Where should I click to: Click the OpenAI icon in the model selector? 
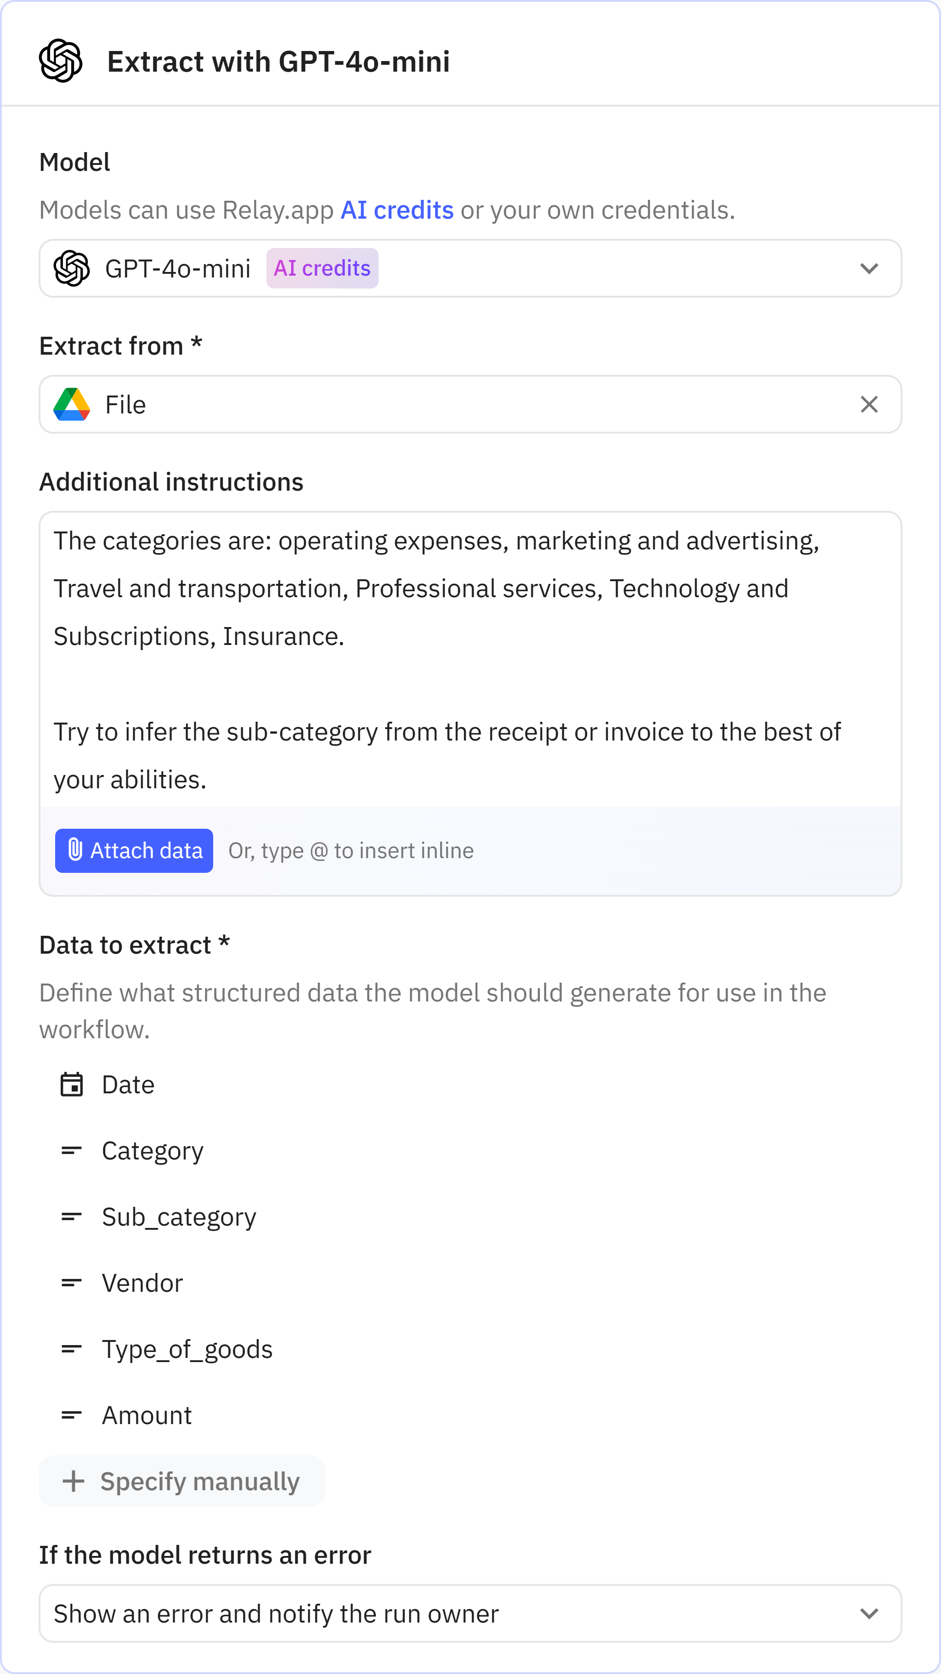pyautogui.click(x=72, y=268)
